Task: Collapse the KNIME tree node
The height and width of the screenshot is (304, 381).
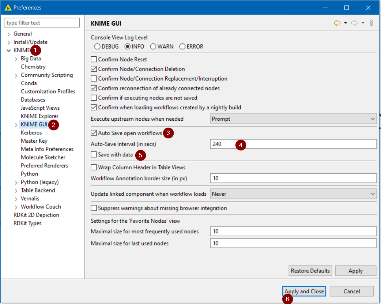Action: (9, 50)
